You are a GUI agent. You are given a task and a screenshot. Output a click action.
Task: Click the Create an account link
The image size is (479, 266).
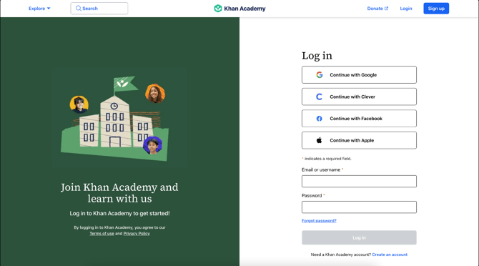390,255
